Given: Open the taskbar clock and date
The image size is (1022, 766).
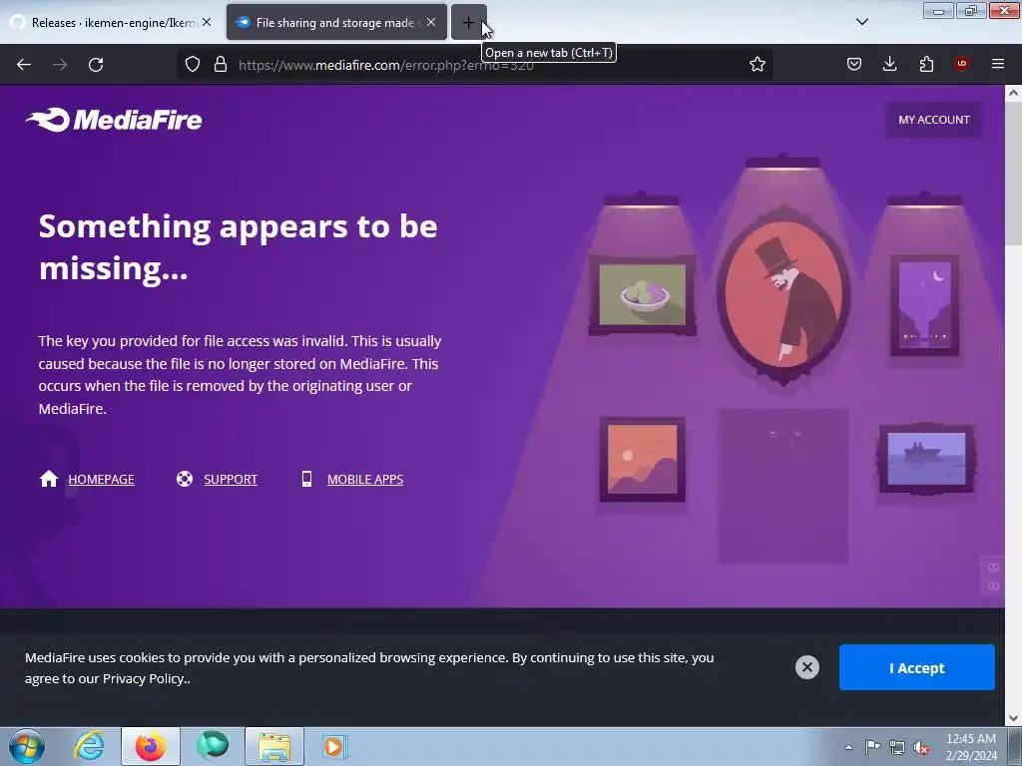Looking at the screenshot, I should click(971, 747).
